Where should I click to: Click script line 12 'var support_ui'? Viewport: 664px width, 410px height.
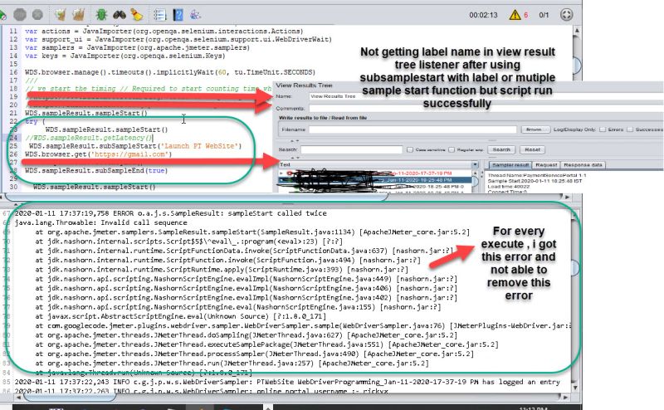[178, 39]
